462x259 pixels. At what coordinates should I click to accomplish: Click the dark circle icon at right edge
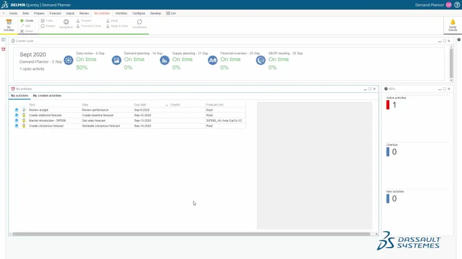pyautogui.click(x=459, y=40)
